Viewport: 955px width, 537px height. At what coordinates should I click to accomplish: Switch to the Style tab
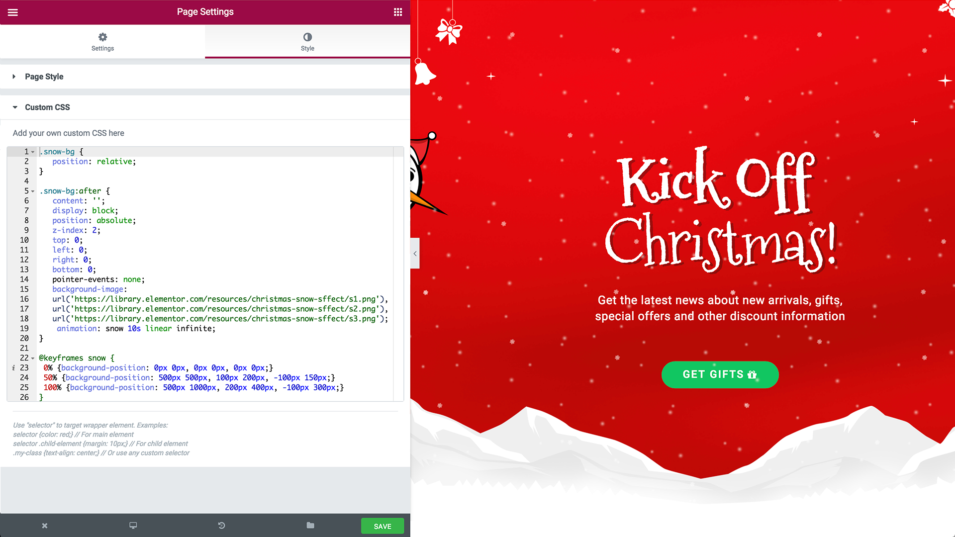(307, 42)
